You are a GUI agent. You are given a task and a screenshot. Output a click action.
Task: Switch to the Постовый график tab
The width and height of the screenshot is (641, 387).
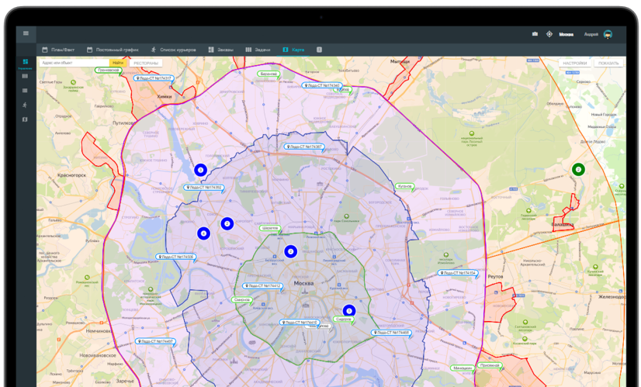(x=113, y=50)
